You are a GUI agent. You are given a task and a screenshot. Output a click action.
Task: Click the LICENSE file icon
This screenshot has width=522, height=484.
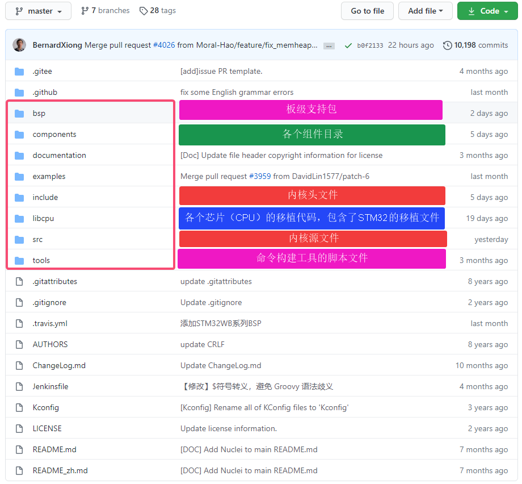pyautogui.click(x=19, y=428)
